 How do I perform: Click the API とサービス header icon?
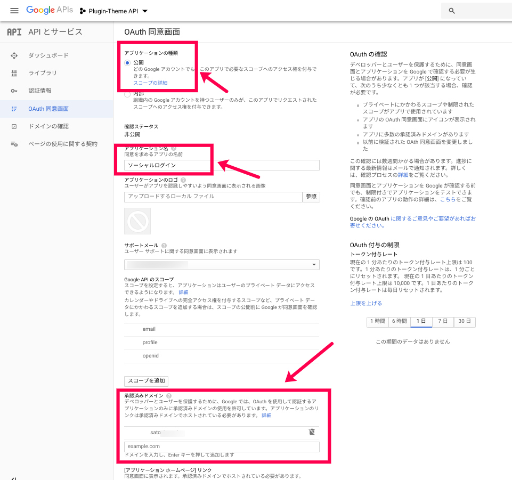click(x=14, y=32)
